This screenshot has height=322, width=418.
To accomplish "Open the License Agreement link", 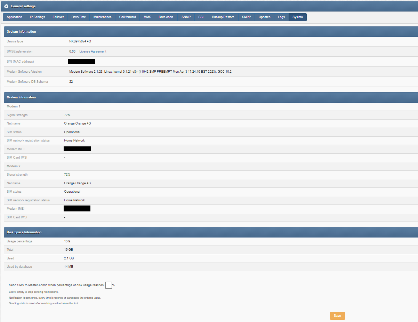I will (x=93, y=51).
